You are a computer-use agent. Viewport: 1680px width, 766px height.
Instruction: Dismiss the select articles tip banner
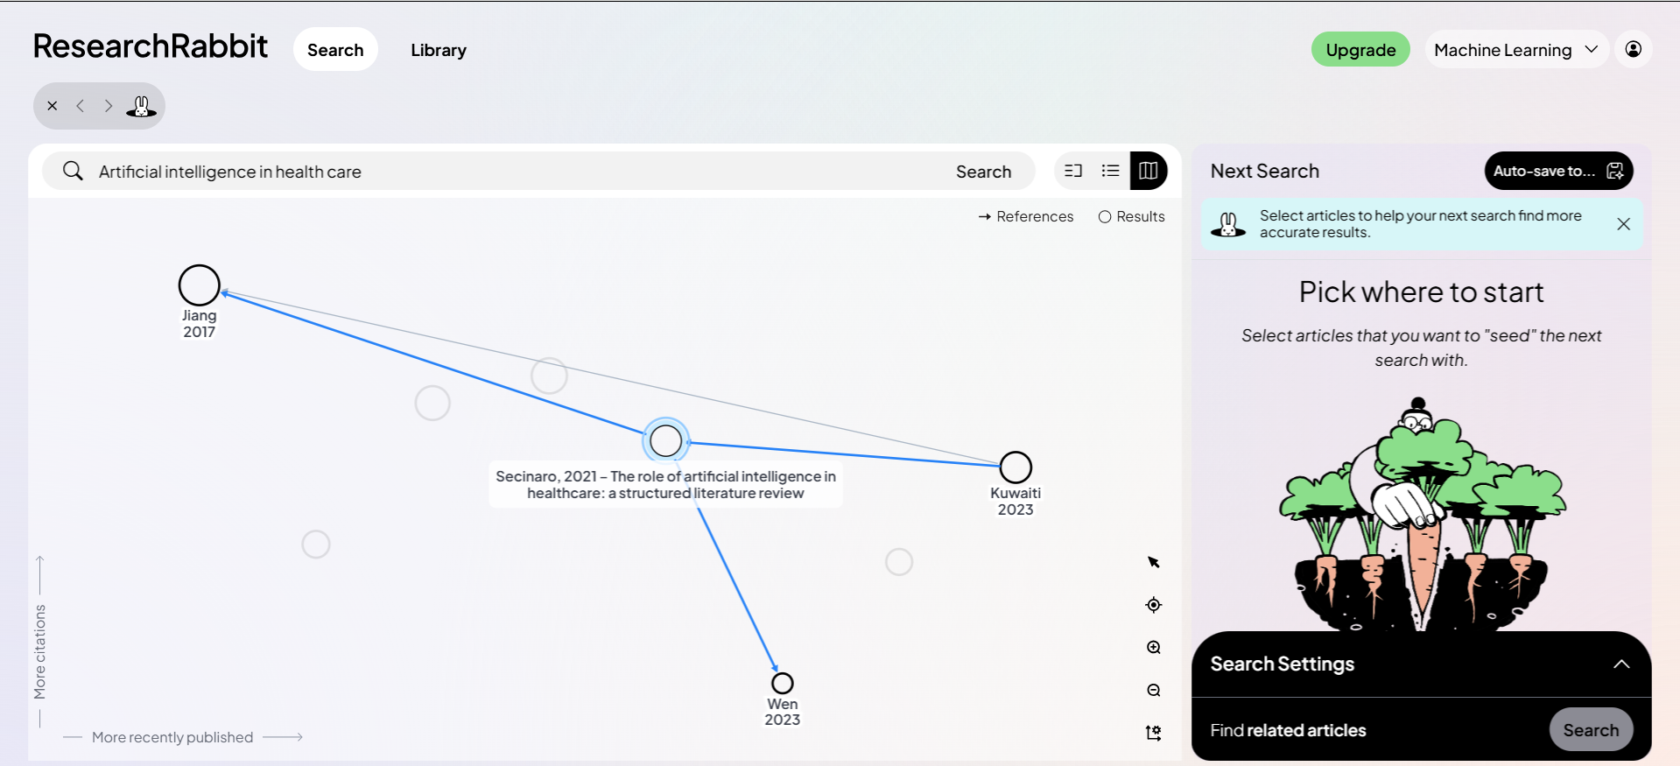[x=1624, y=224]
